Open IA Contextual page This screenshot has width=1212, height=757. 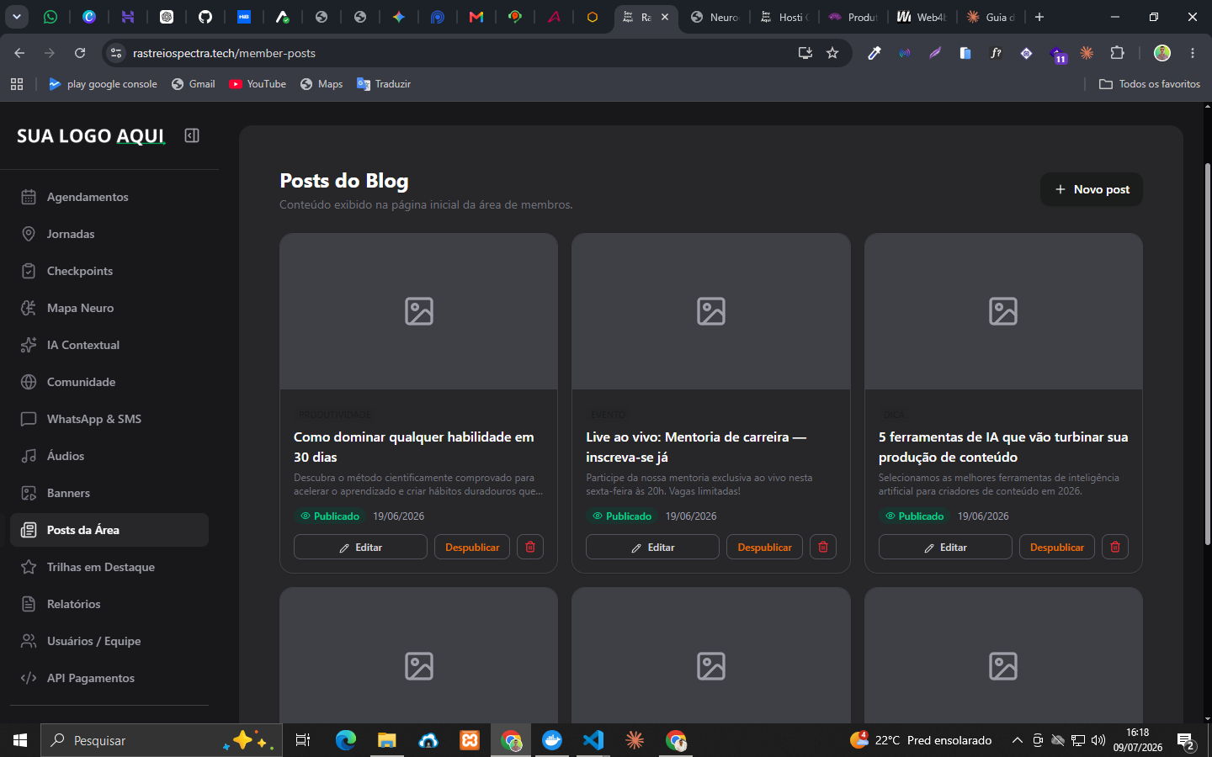[109, 345]
